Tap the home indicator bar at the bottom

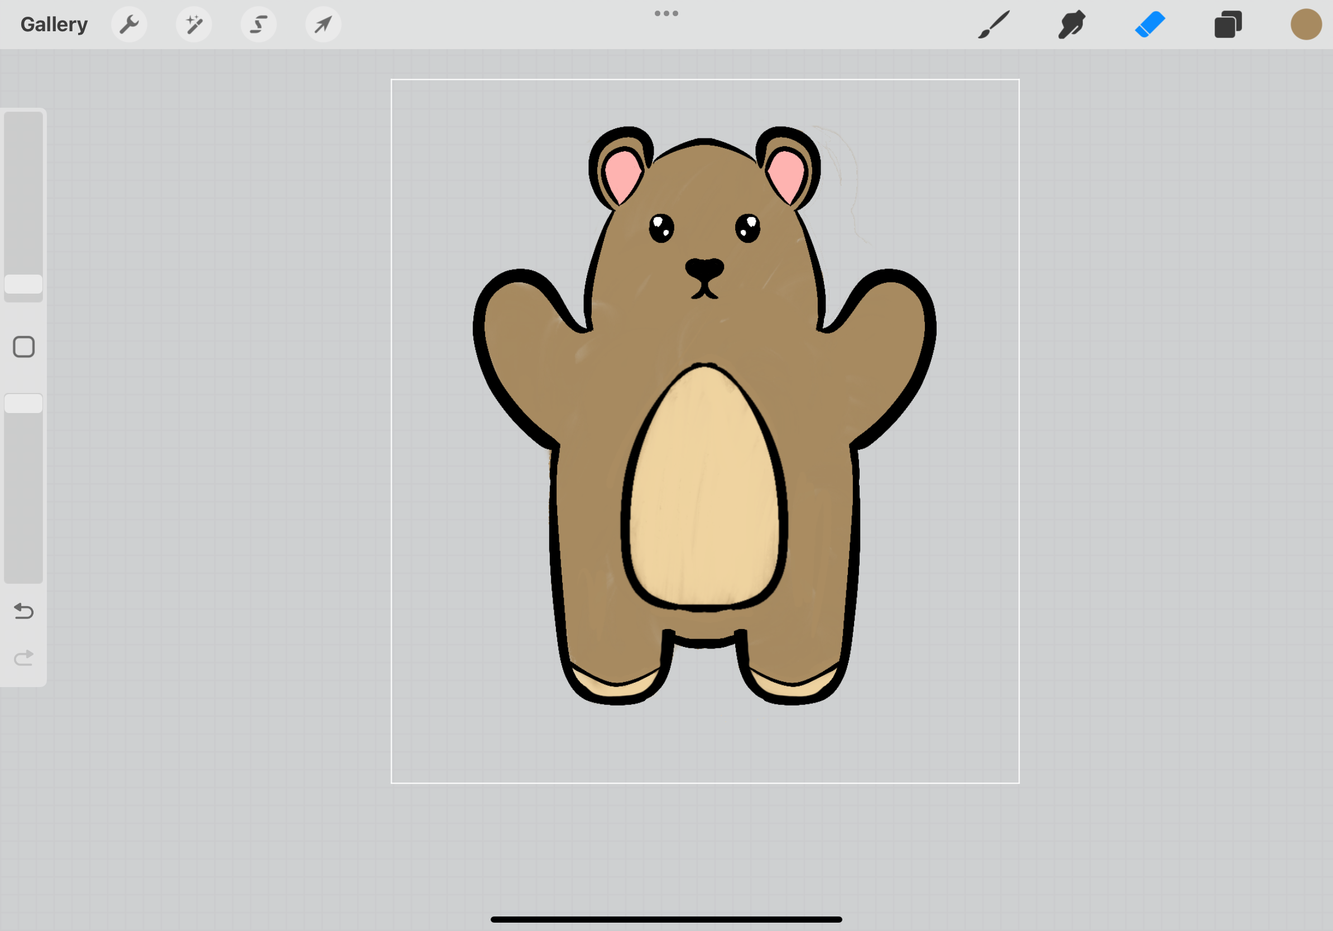(x=666, y=919)
